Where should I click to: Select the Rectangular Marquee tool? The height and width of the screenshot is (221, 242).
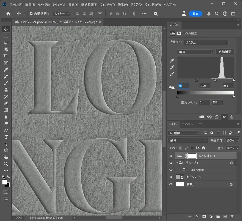pyautogui.click(x=6, y=36)
